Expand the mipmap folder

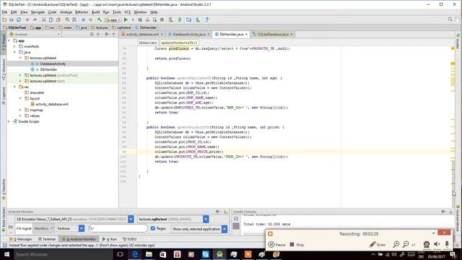tap(21, 110)
